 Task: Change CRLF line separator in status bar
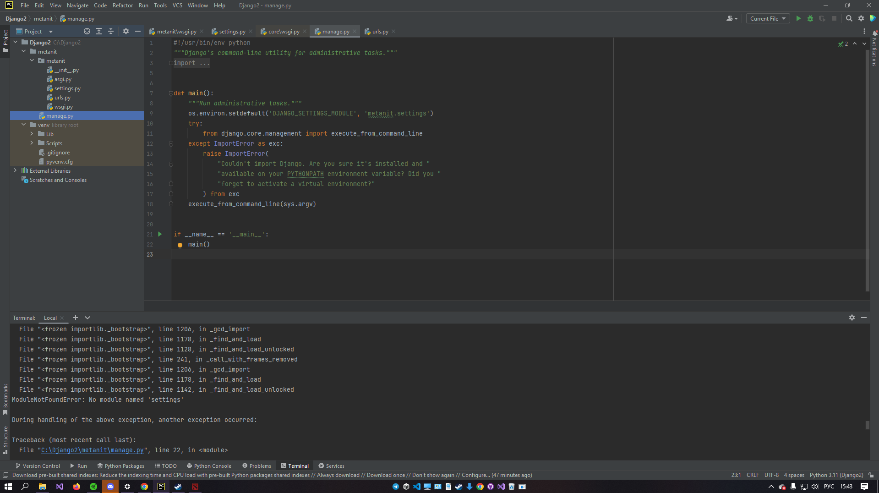pos(753,475)
